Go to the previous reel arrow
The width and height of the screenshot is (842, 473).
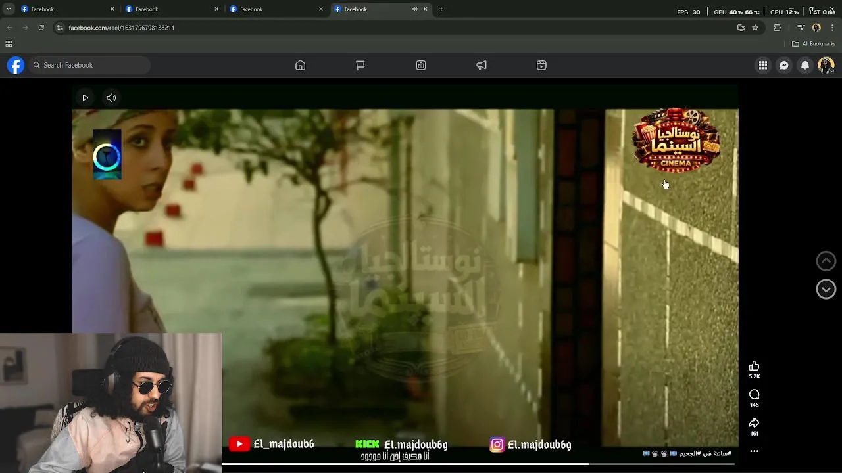pyautogui.click(x=826, y=261)
